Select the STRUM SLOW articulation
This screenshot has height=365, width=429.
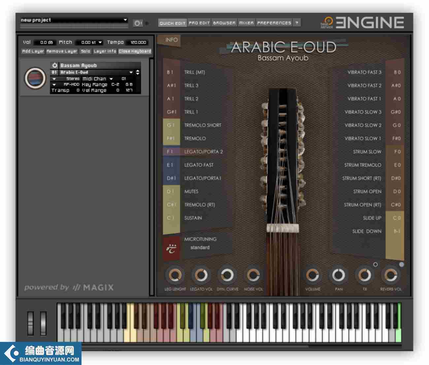[367, 151]
